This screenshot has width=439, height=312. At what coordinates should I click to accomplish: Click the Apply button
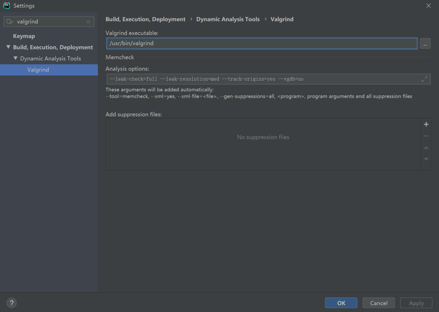pos(416,303)
